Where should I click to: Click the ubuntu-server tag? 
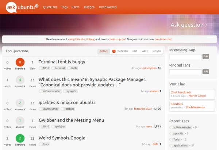pos(49,109)
